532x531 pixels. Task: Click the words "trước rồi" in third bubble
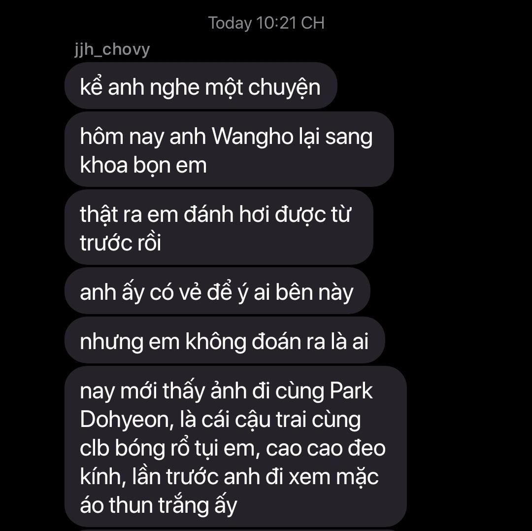tap(121, 243)
